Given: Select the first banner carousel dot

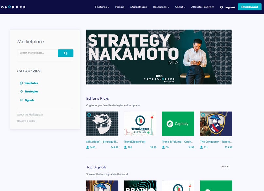Looking at the screenshot, I should point(157,76).
